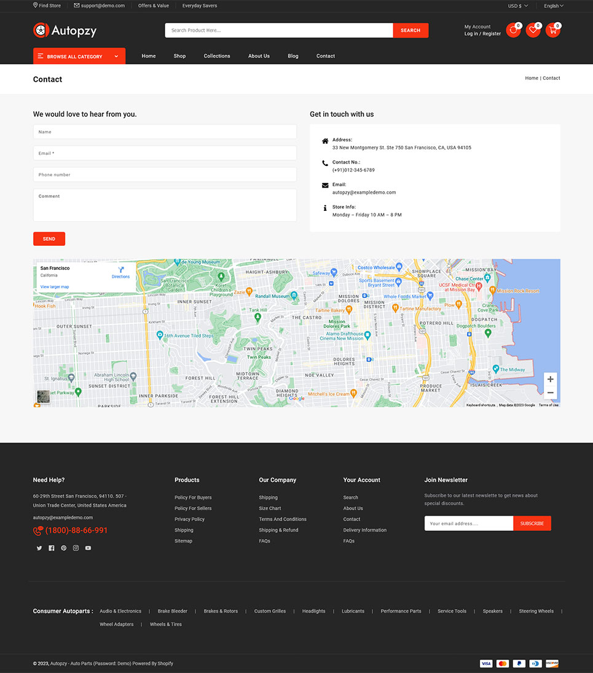Open the Twitter social icon in footer
This screenshot has width=593, height=673.
(39, 548)
